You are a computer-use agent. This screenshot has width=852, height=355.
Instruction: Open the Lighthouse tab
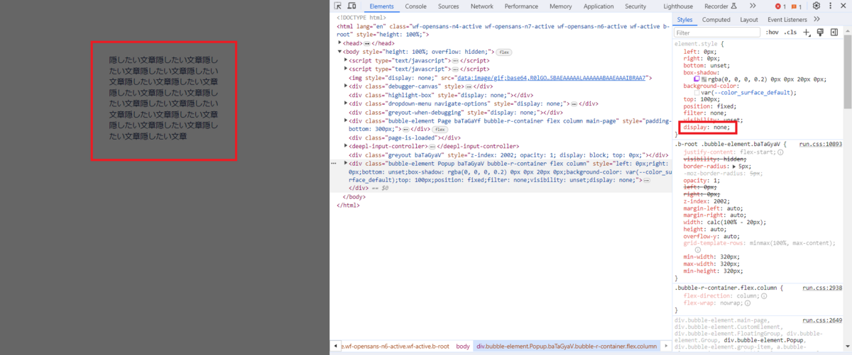tap(678, 6)
